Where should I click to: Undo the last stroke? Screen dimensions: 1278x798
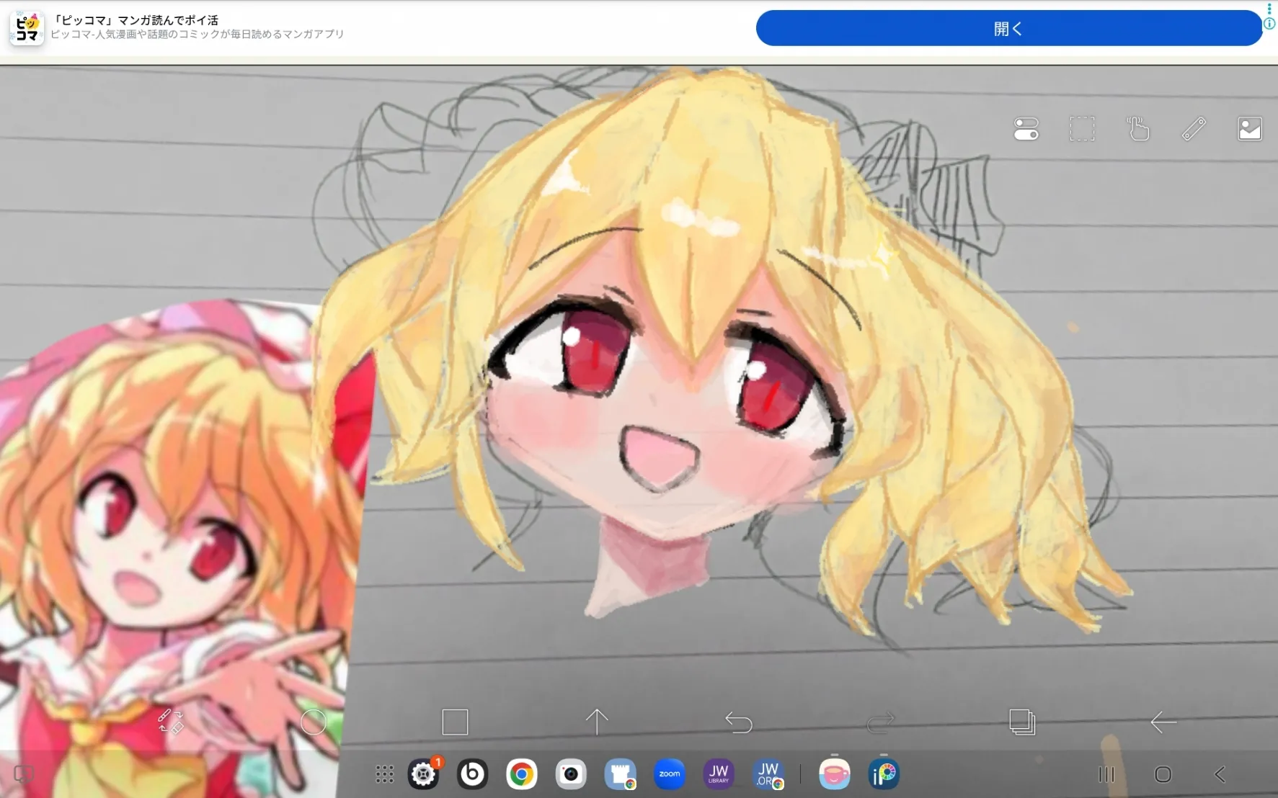(738, 722)
